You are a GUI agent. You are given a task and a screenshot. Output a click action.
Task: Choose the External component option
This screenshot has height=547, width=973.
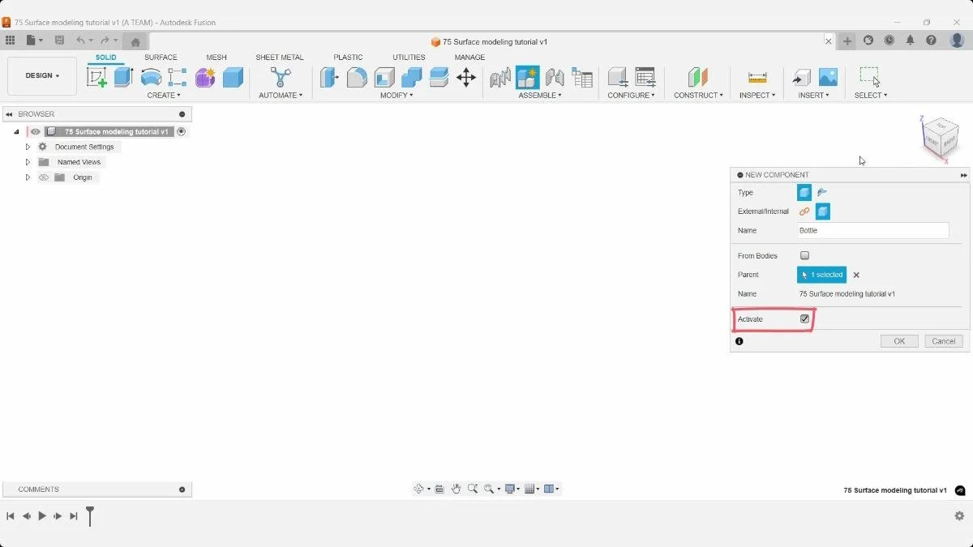804,212
